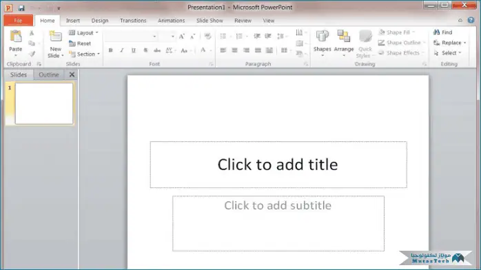Select slide 1 thumbnail
This screenshot has height=270, width=481.
click(44, 103)
